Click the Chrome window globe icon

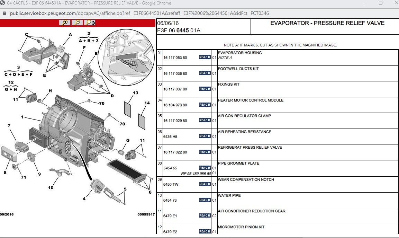click(2, 3)
